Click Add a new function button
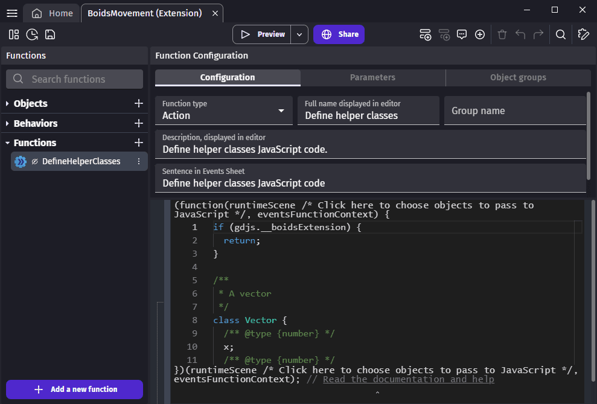 [74, 390]
